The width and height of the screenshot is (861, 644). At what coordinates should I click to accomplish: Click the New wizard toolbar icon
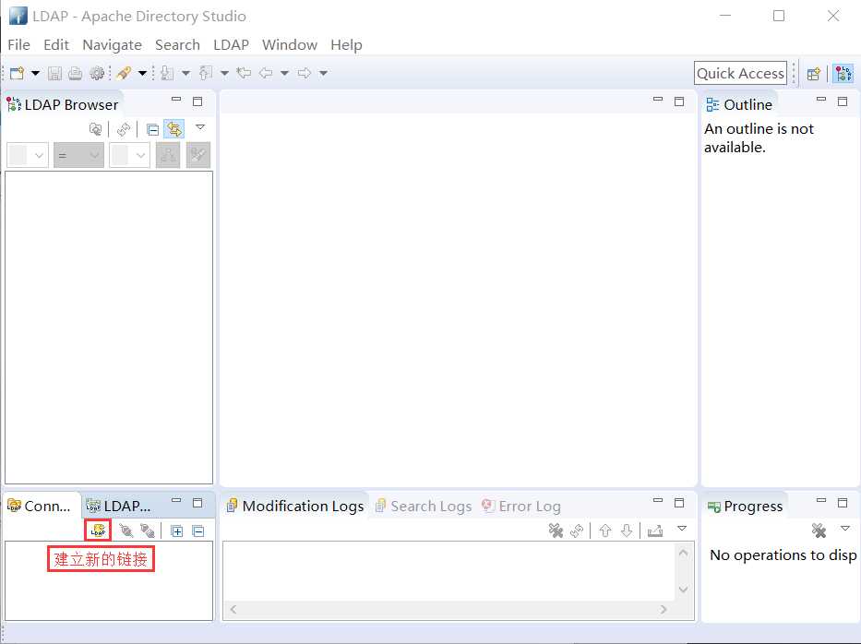(x=17, y=73)
